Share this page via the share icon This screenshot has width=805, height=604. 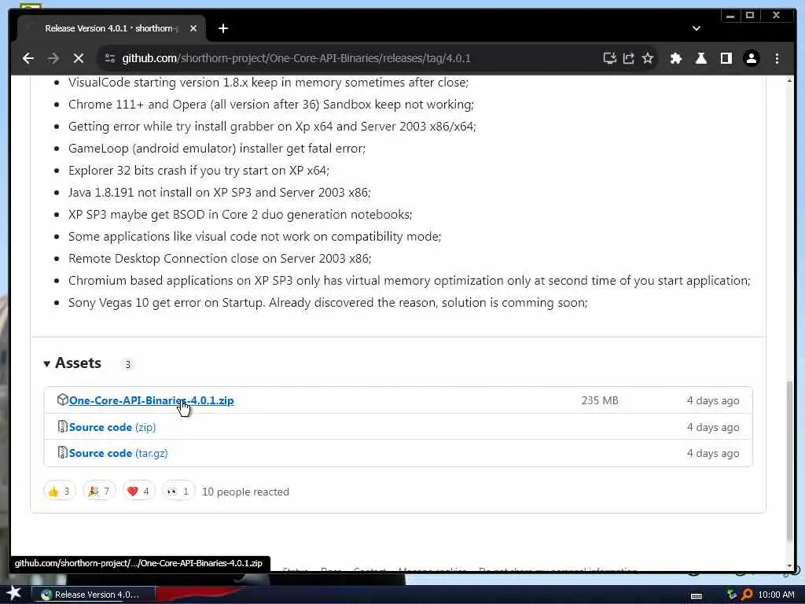pos(629,58)
